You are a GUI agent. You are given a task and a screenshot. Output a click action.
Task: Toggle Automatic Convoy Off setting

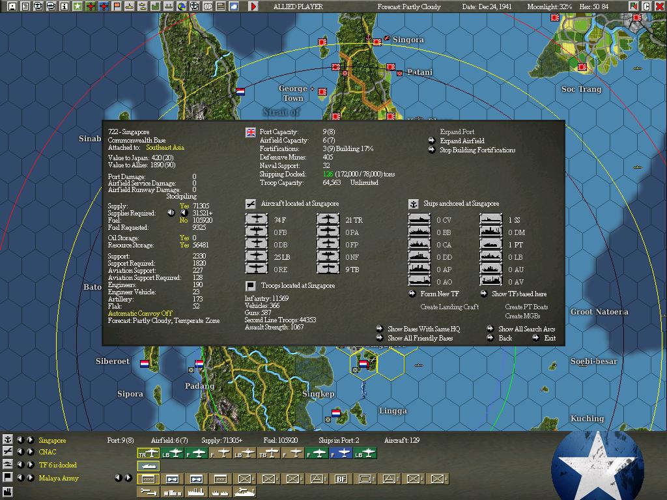pyautogui.click(x=140, y=313)
